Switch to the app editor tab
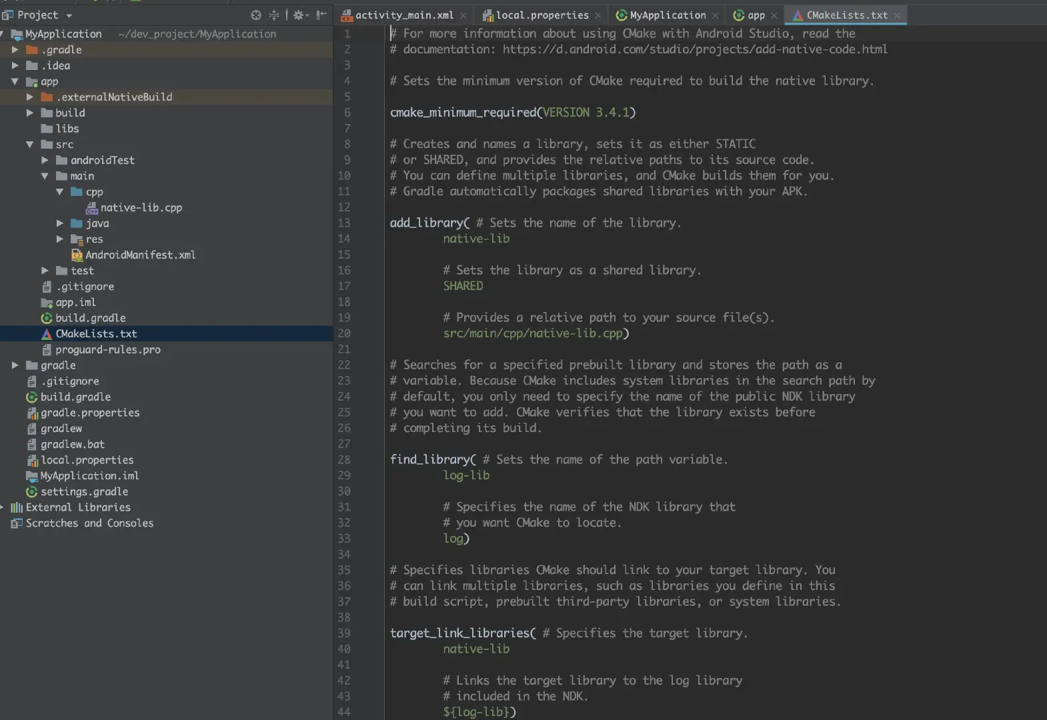Screen dimensions: 1047x720 [x=755, y=15]
